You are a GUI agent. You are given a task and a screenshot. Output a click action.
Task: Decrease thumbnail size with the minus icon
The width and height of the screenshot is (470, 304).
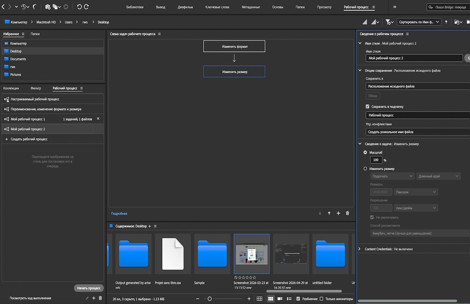coord(197,299)
